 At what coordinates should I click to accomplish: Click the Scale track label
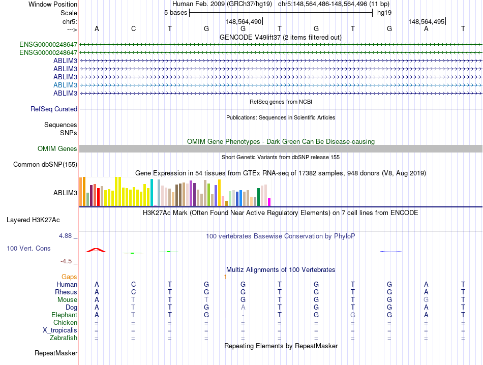pyautogui.click(x=69, y=13)
